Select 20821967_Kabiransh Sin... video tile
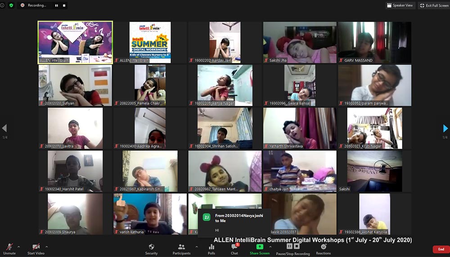Image resolution: width=450 pixels, height=257 pixels. tap(150, 171)
